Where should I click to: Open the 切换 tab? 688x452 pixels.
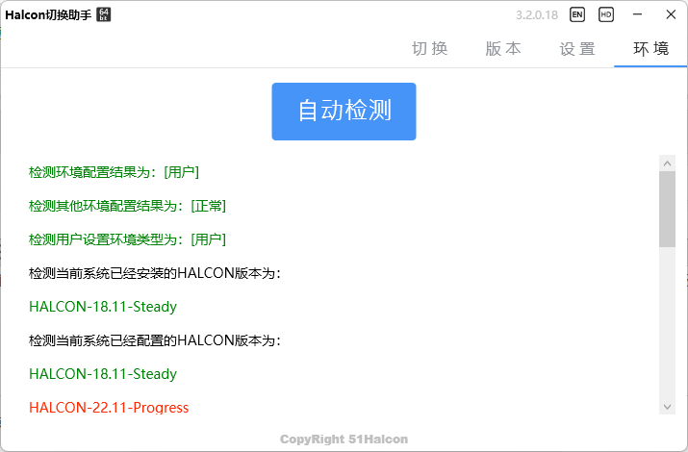click(430, 48)
